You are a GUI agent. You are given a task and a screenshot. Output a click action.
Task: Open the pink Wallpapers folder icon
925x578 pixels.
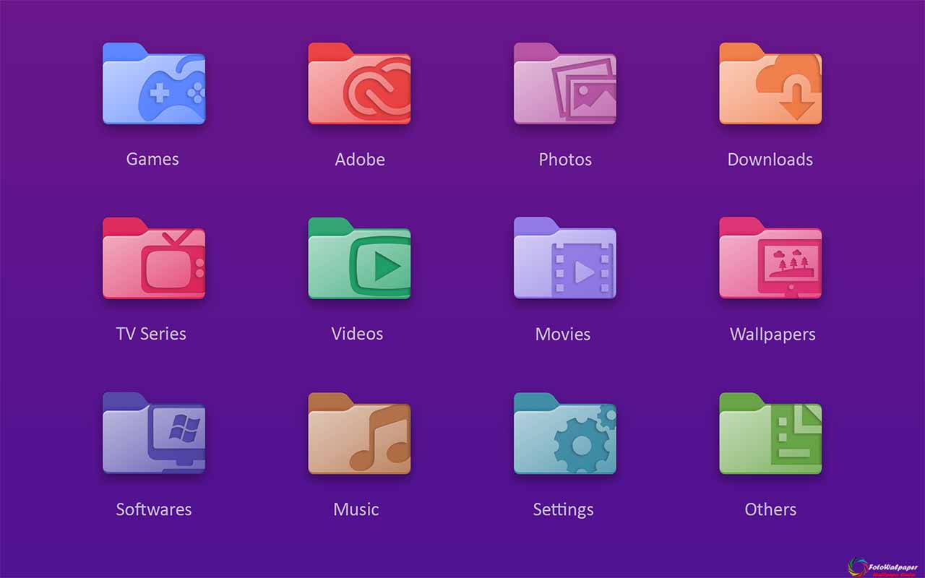(x=770, y=258)
